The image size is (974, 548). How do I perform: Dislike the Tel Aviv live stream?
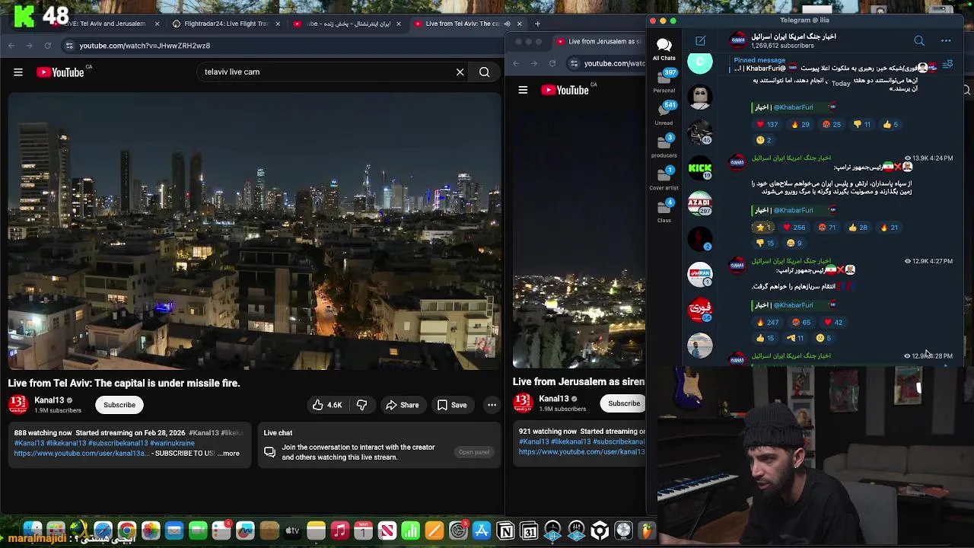pos(361,405)
